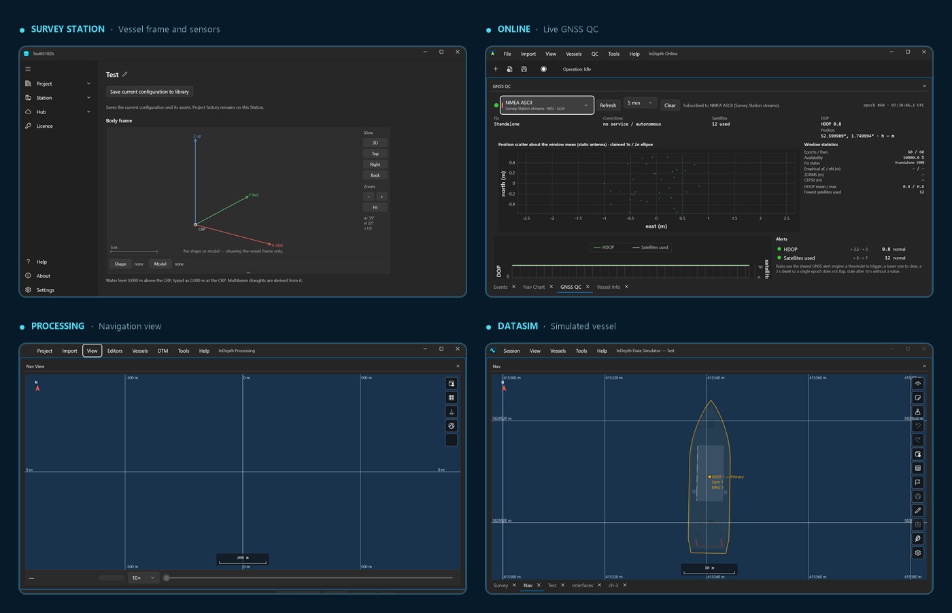952x613 pixels.
Task: Switch to the Nav Chart tab in Online
Action: pyautogui.click(x=534, y=287)
